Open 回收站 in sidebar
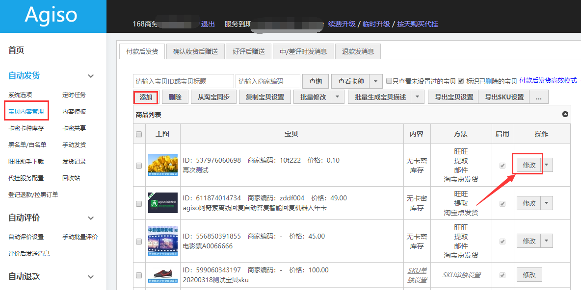Viewport: 581px width, 290px height. 71,178
